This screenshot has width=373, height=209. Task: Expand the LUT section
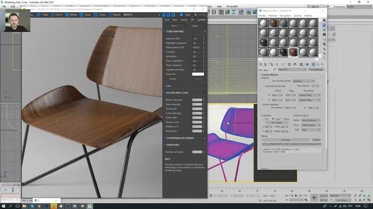click(x=164, y=86)
